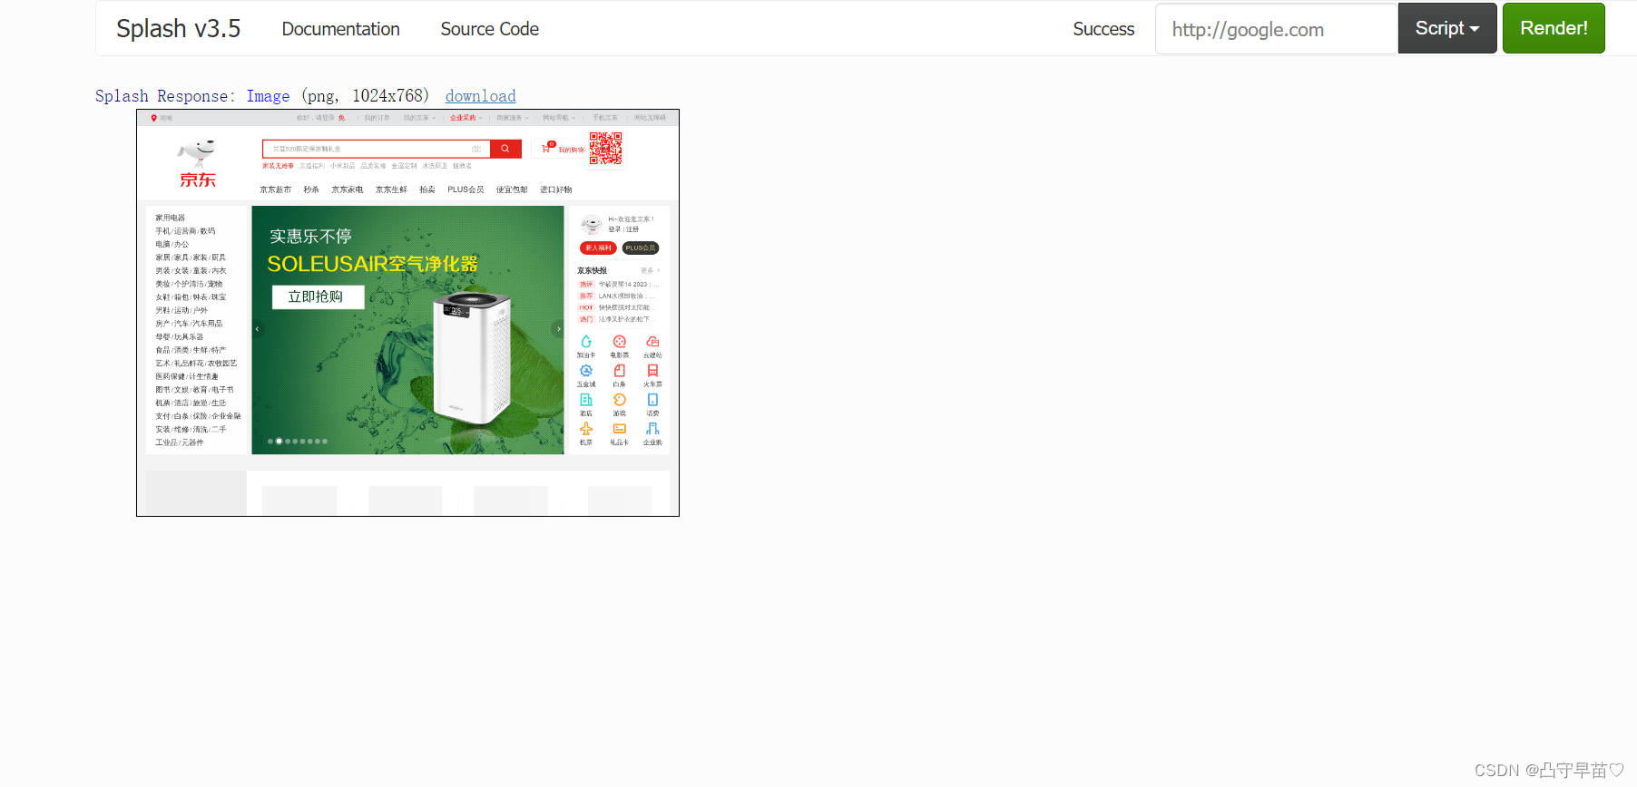Viewport: 1637px width, 787px height.
Task: Click the 机票 airplane icon
Action: point(586,429)
